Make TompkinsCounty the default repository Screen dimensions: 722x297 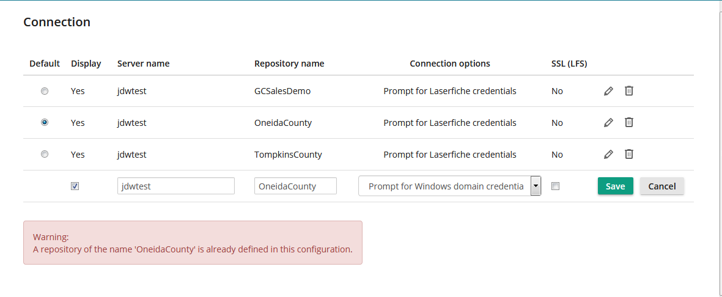[x=45, y=154]
